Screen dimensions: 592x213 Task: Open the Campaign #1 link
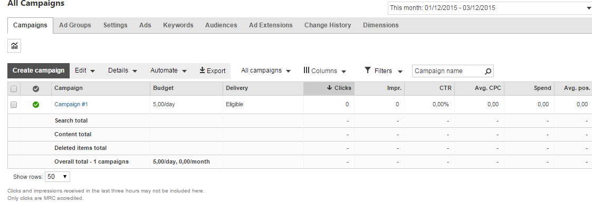click(x=71, y=105)
